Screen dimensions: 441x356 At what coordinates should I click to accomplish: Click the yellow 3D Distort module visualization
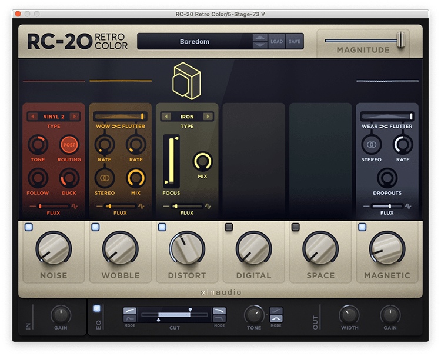click(187, 81)
